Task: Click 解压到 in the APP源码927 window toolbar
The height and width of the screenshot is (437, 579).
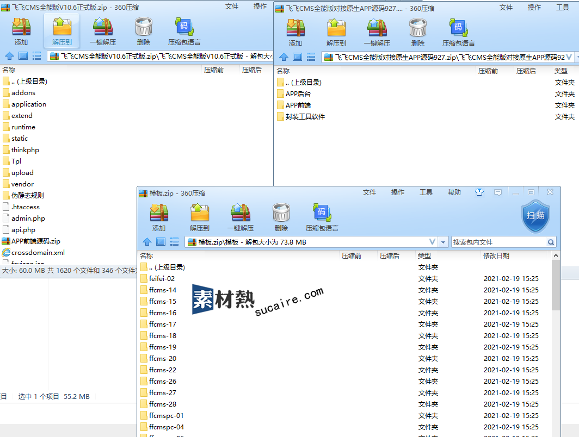Action: tap(336, 32)
